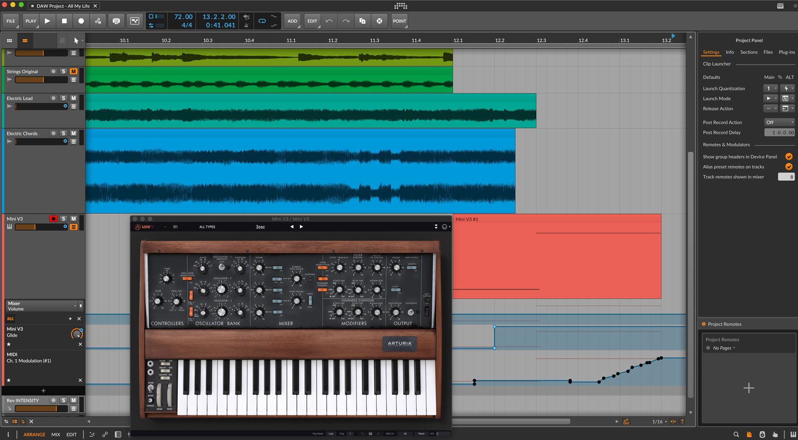This screenshot has width=798, height=440.
Task: Click the next-preset arrow in Mini V plugin
Action: tap(301, 226)
